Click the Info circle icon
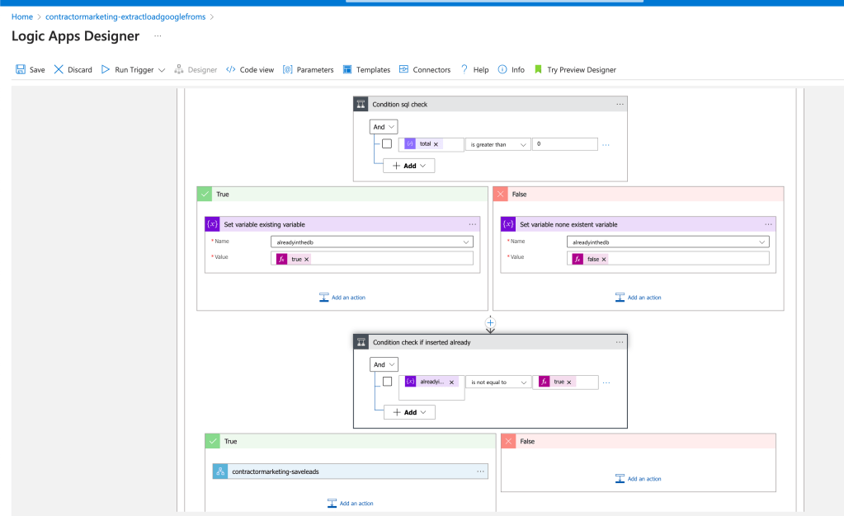Viewport: 844px width, 516px height. coord(502,69)
